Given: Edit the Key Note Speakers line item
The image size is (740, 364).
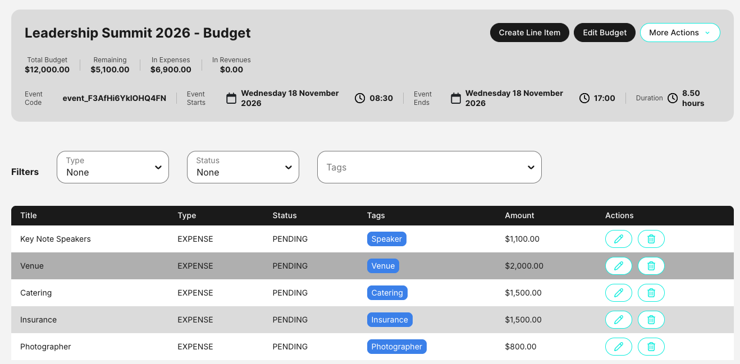Looking at the screenshot, I should [x=619, y=239].
